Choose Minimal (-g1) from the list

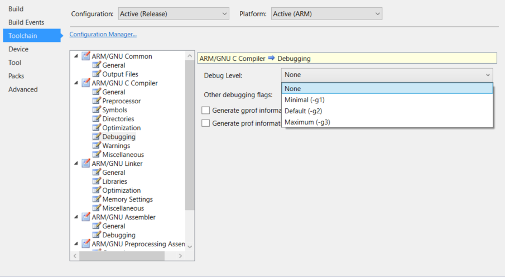click(305, 99)
